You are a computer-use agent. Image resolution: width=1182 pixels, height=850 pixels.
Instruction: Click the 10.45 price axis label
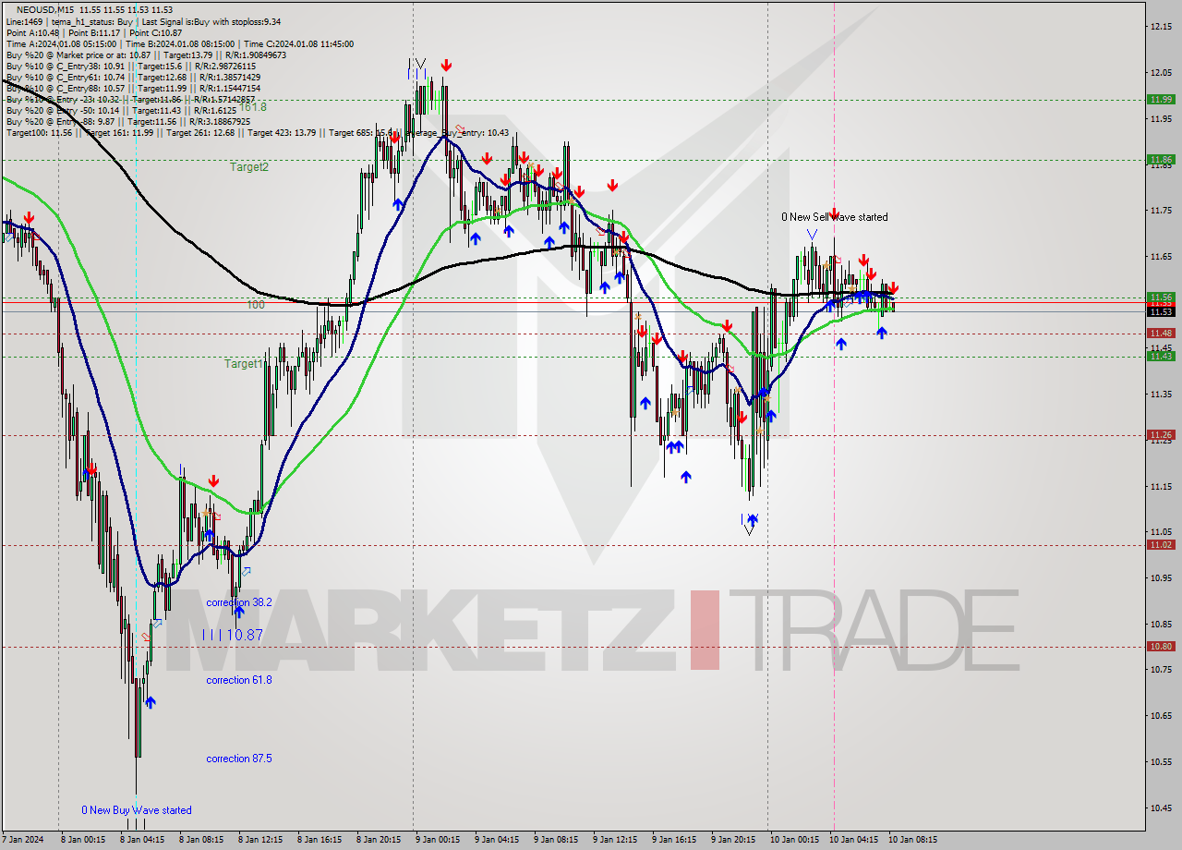click(x=1161, y=807)
